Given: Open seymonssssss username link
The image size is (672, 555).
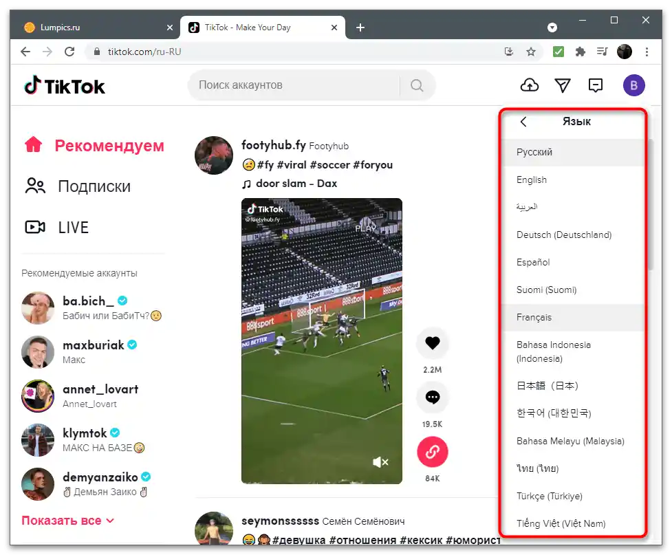Looking at the screenshot, I should tap(280, 521).
